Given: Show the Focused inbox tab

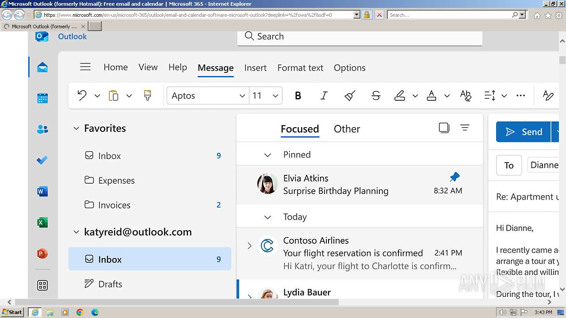Looking at the screenshot, I should [300, 129].
